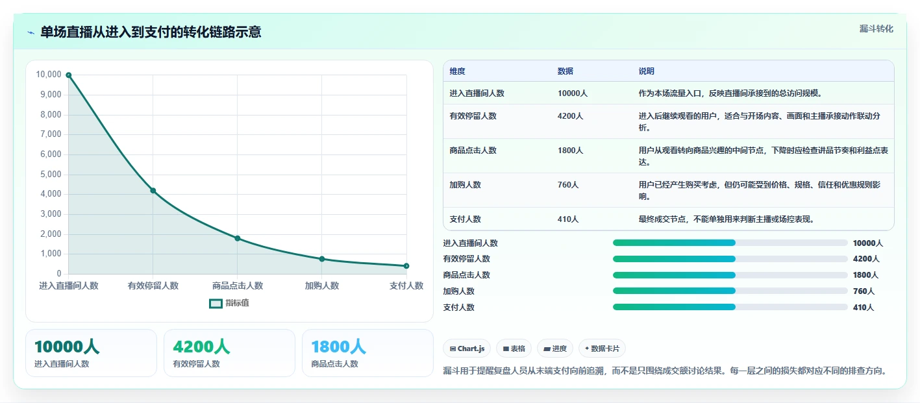Click the Chart.js tag chip

pyautogui.click(x=467, y=348)
